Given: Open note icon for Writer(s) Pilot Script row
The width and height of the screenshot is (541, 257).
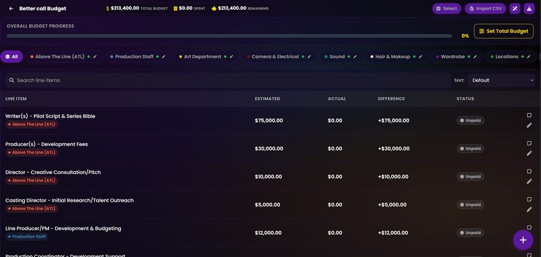Looking at the screenshot, I should pyautogui.click(x=529, y=115).
